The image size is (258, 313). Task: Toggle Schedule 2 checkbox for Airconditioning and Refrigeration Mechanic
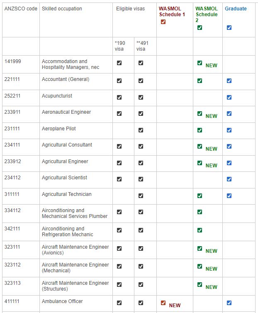tap(200, 230)
